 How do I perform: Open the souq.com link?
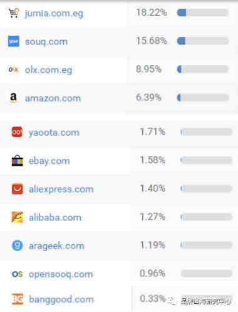(x=46, y=42)
